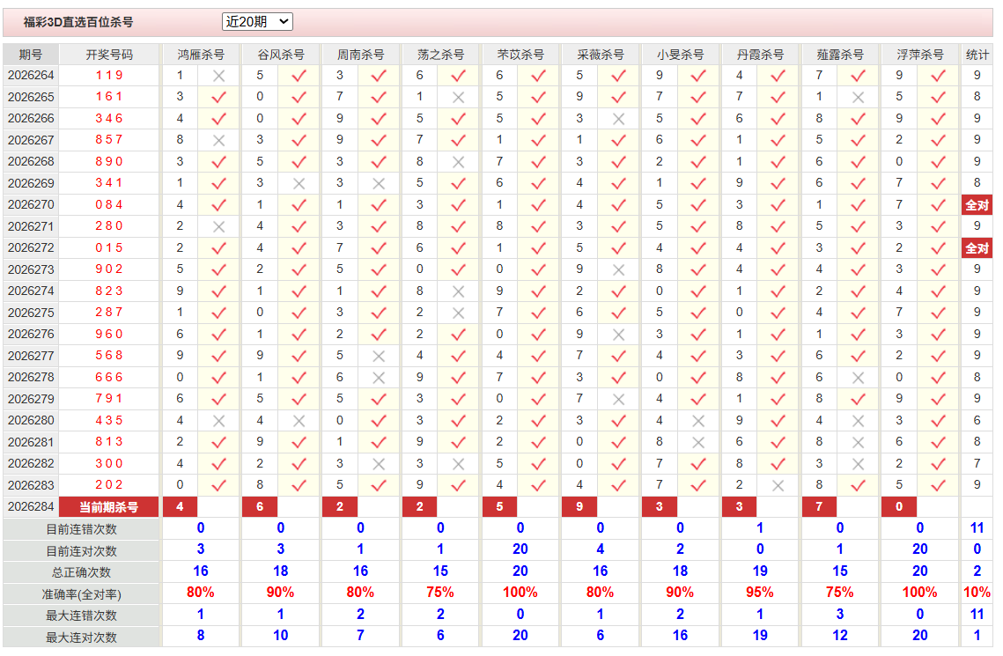Image resolution: width=1003 pixels, height=656 pixels.
Task: Select the X mark in 荡之杀号 for period 2026268
Action: click(458, 162)
